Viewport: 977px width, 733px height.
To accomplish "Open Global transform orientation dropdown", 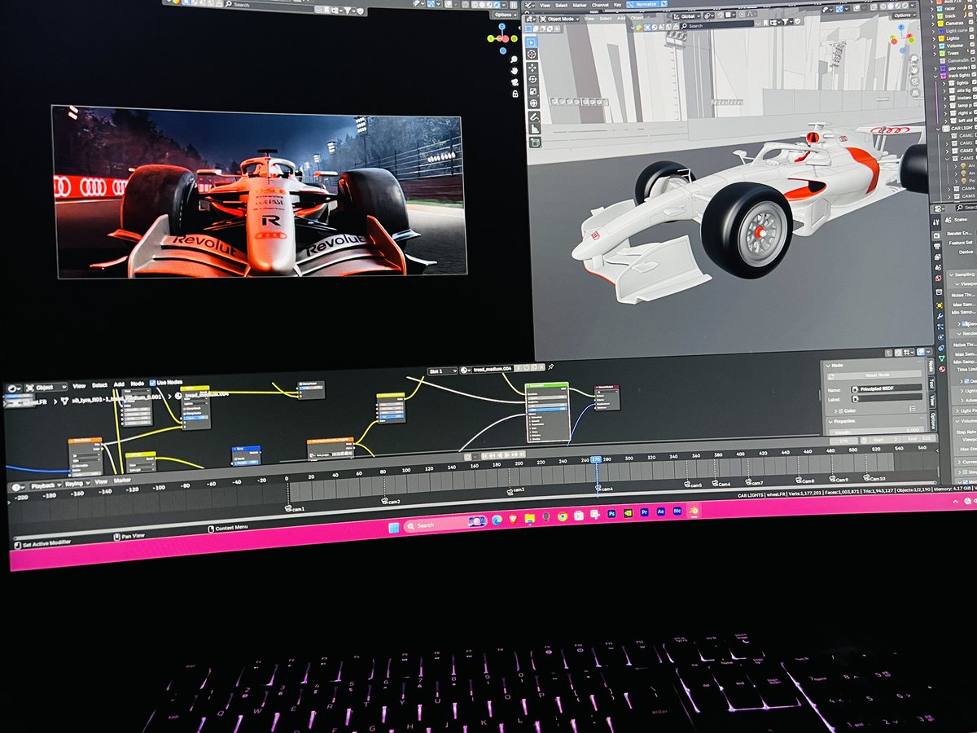I will [688, 16].
